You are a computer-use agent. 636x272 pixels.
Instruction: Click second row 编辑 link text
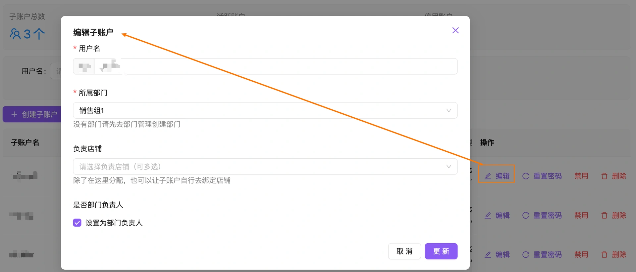(x=503, y=215)
